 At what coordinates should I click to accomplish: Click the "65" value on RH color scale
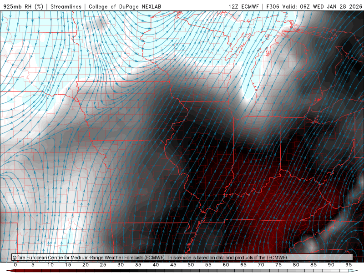point(243,265)
